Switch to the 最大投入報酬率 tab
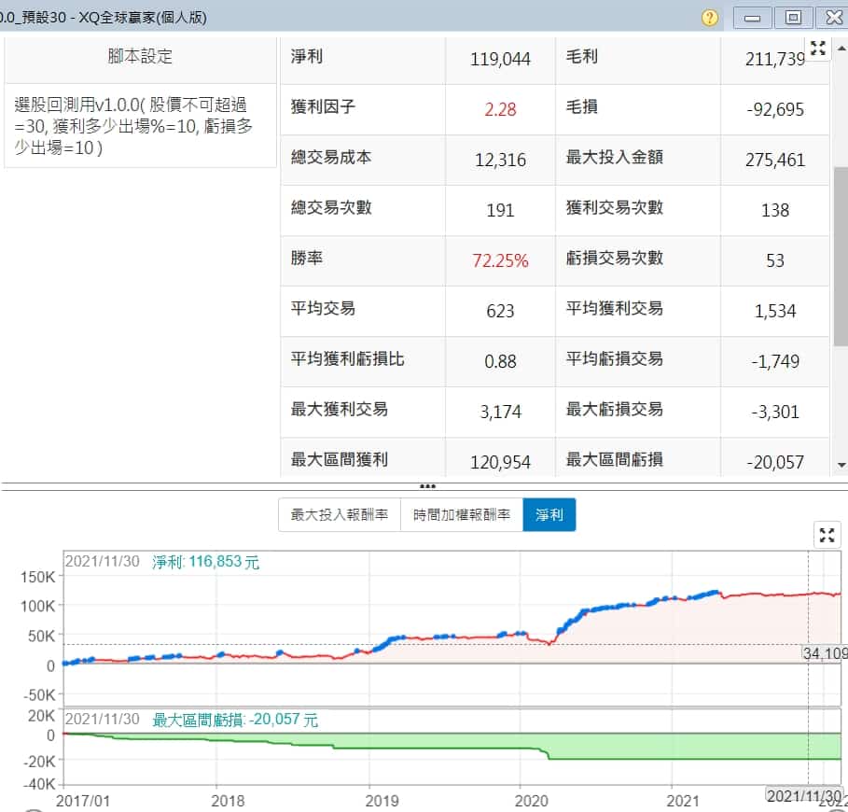This screenshot has width=848, height=812. (340, 514)
